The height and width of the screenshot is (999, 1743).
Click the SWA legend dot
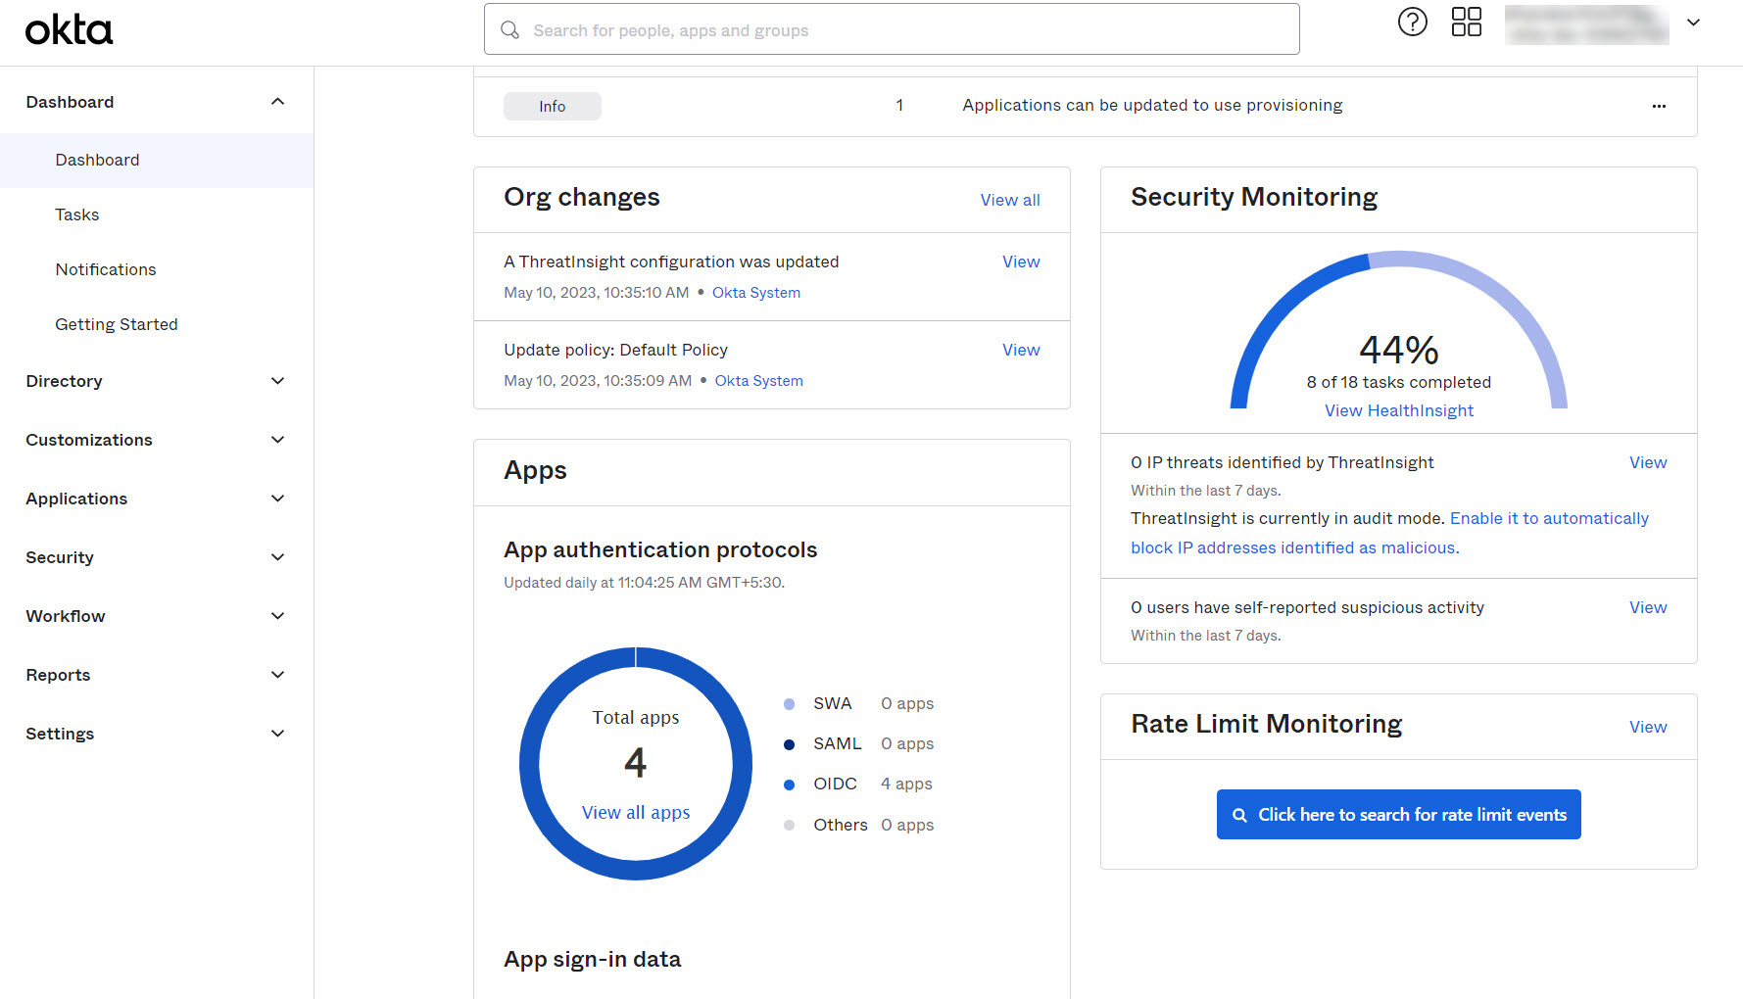[x=789, y=704]
